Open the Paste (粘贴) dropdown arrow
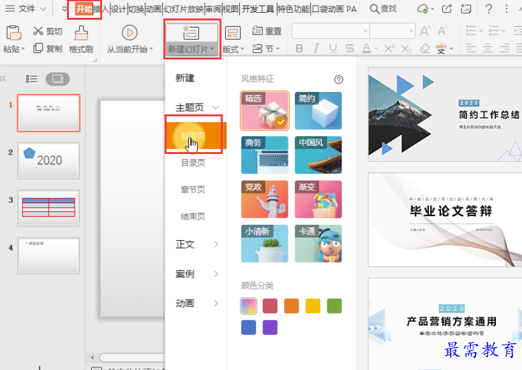 pos(24,49)
